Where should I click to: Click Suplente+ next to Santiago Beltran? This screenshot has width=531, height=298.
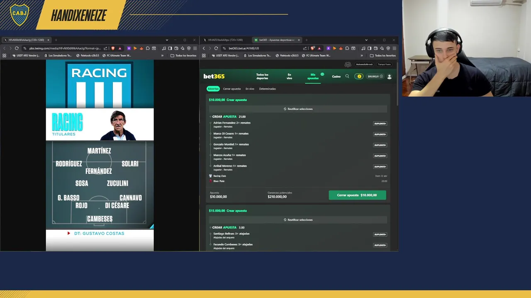tap(380, 234)
